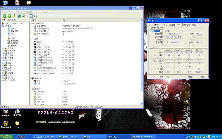Click the 值 value column header

pos(90,20)
